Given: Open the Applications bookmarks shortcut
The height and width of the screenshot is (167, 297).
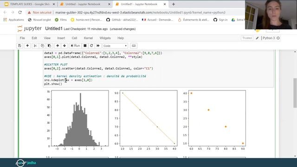Looking at the screenshot, I should click(x=13, y=19).
